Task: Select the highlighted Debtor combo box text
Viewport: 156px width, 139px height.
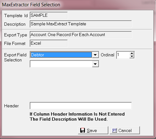Action: click(x=61, y=55)
